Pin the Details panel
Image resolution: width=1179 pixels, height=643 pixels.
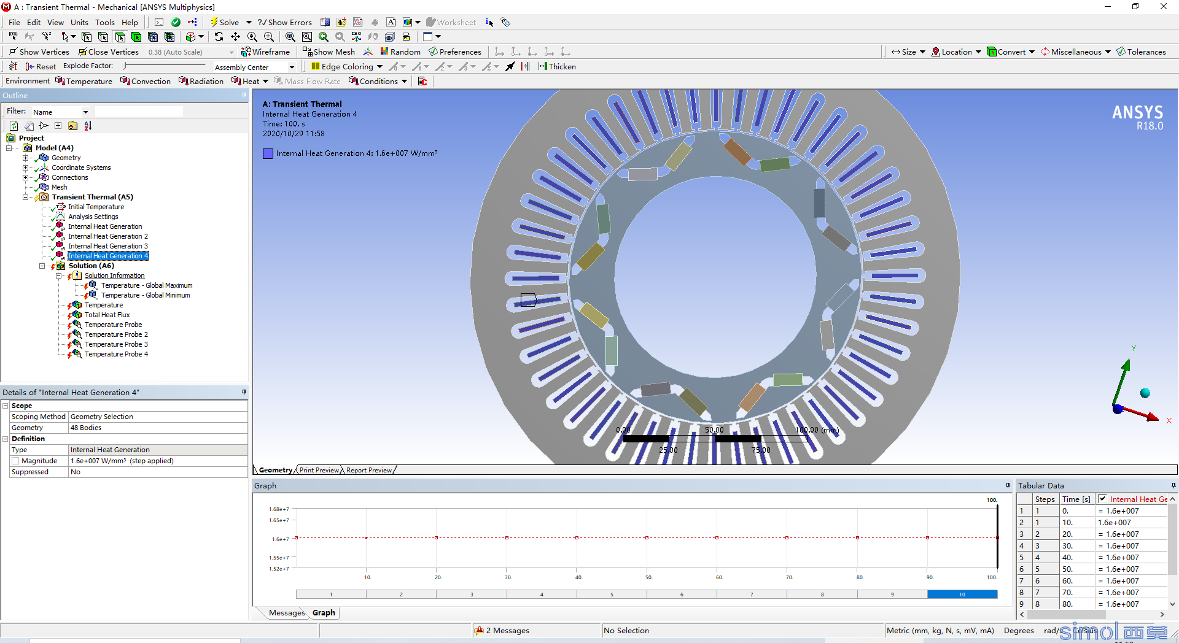pos(244,392)
